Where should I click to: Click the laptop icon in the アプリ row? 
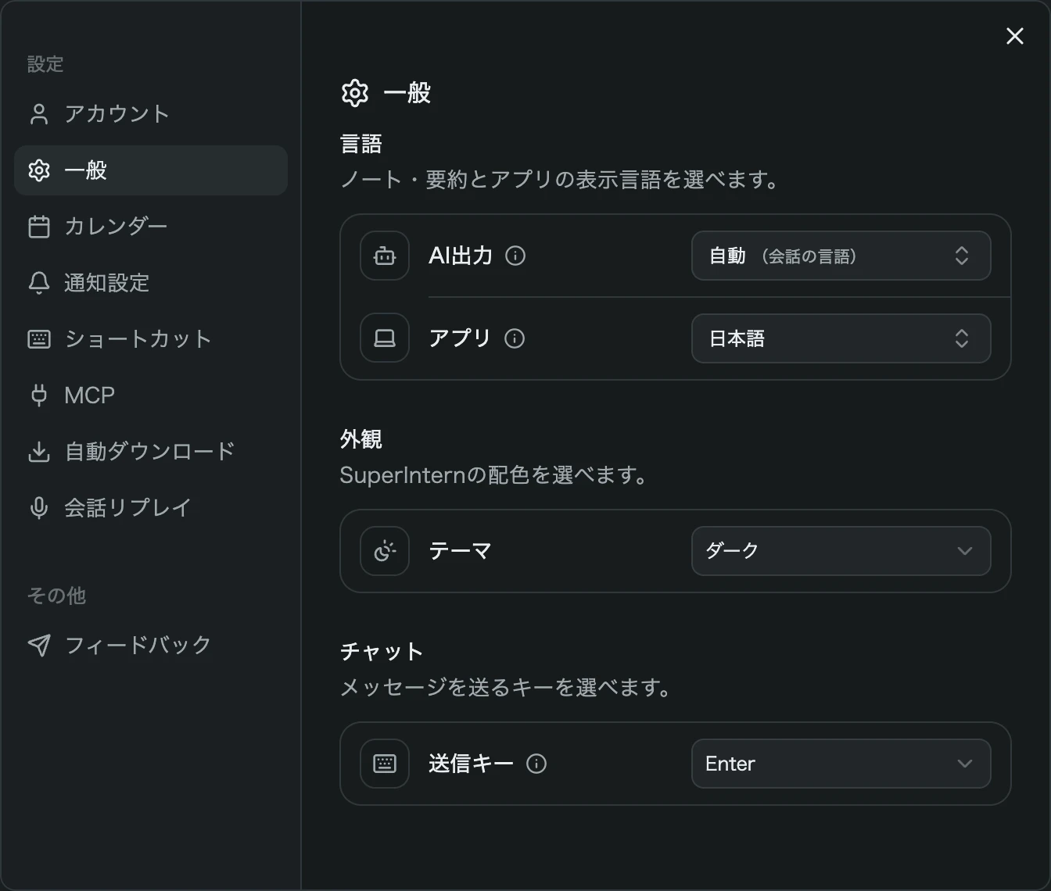(x=385, y=338)
